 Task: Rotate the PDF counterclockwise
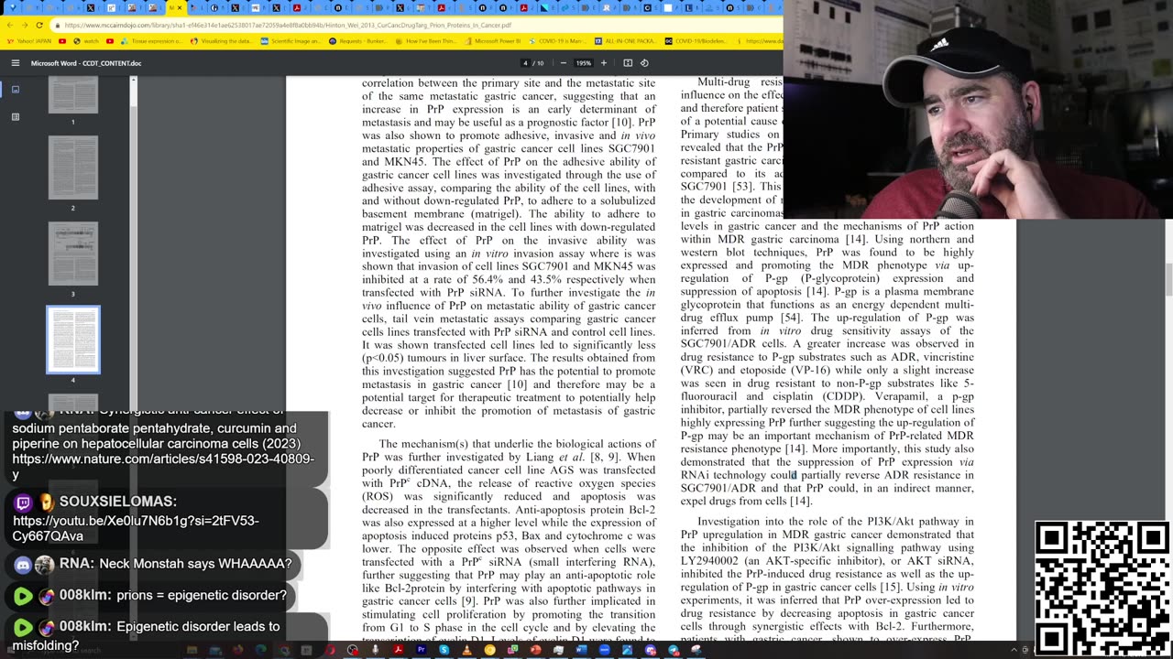point(644,63)
